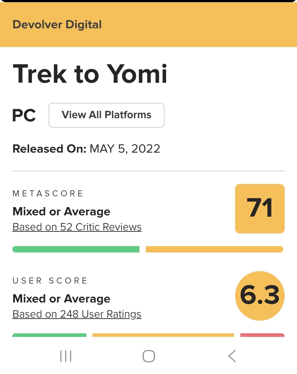297x374 pixels.
Task: Tap the Android back arrow icon
Action: 232,356
